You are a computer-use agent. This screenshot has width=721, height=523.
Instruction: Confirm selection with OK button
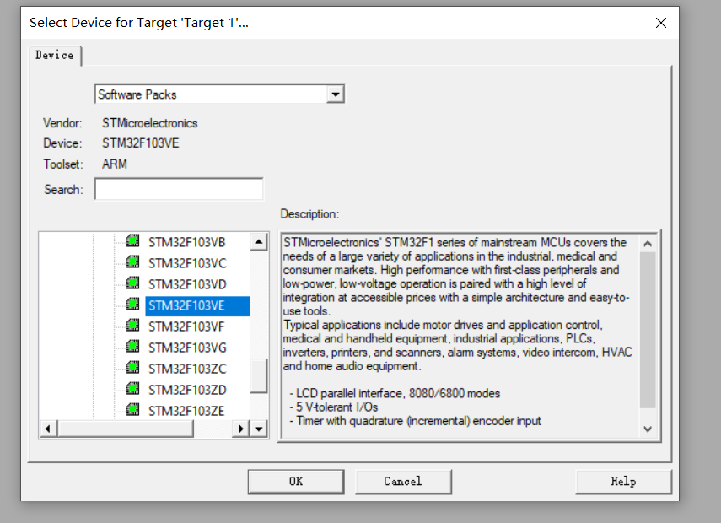296,482
